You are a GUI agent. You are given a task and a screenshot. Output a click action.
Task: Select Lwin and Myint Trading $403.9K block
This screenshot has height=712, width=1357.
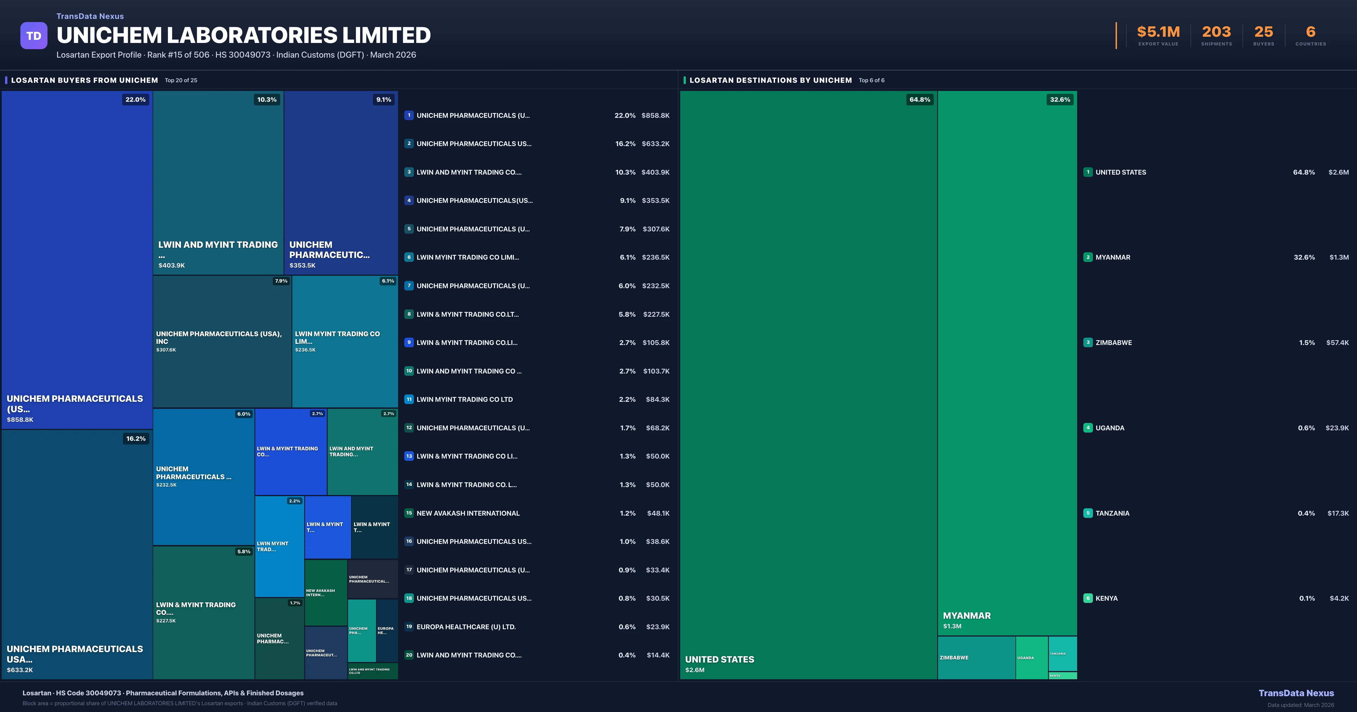218,183
